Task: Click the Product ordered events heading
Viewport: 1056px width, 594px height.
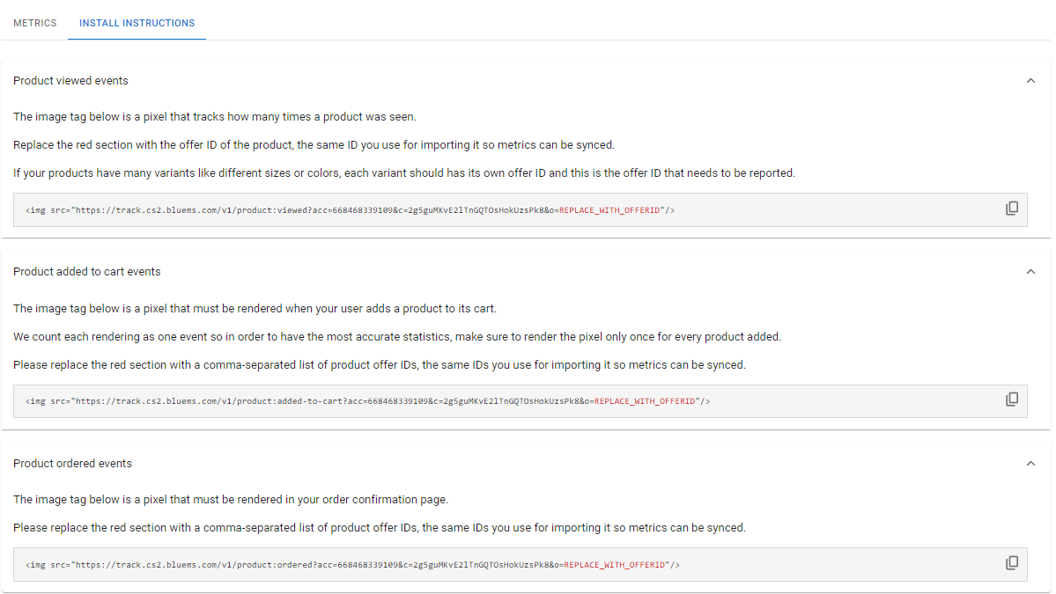Action: 72,464
